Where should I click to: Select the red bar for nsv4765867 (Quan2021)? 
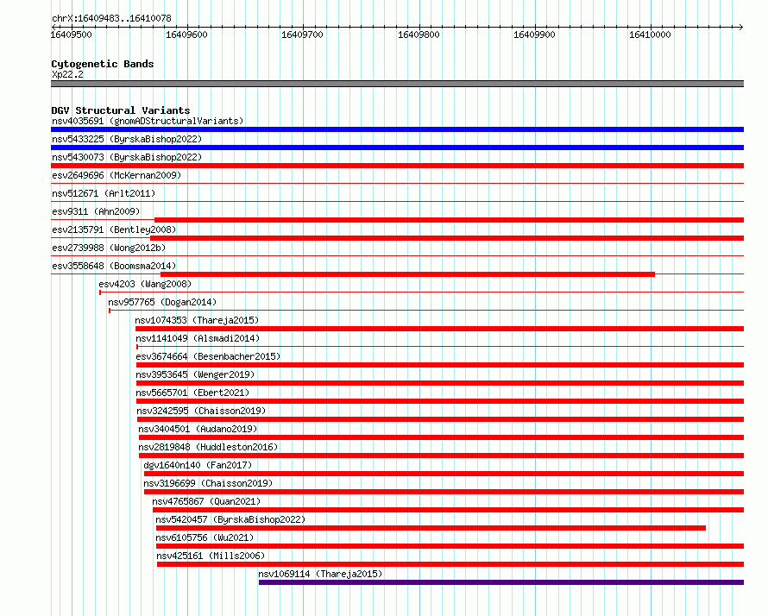coord(448,510)
